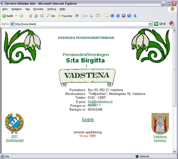Click the yellow note toolbar icon

(x=107, y=16)
